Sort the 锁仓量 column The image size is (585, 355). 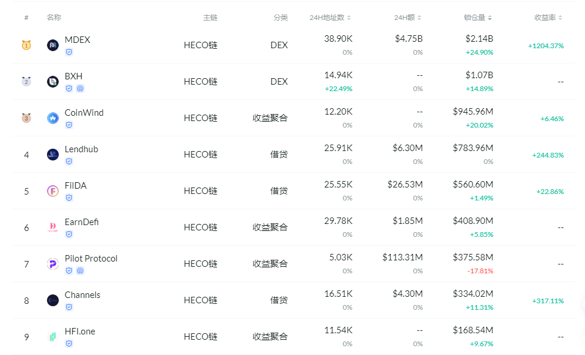[x=477, y=18]
